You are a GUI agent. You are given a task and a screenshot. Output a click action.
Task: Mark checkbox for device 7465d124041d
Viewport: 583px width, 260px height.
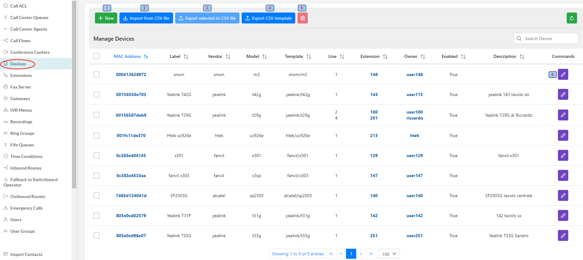pyautogui.click(x=97, y=196)
